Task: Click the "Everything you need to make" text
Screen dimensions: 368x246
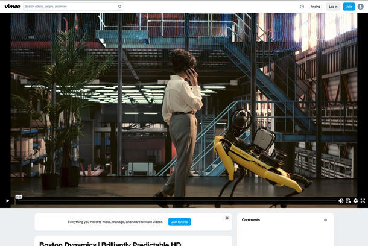Action: tap(115, 222)
